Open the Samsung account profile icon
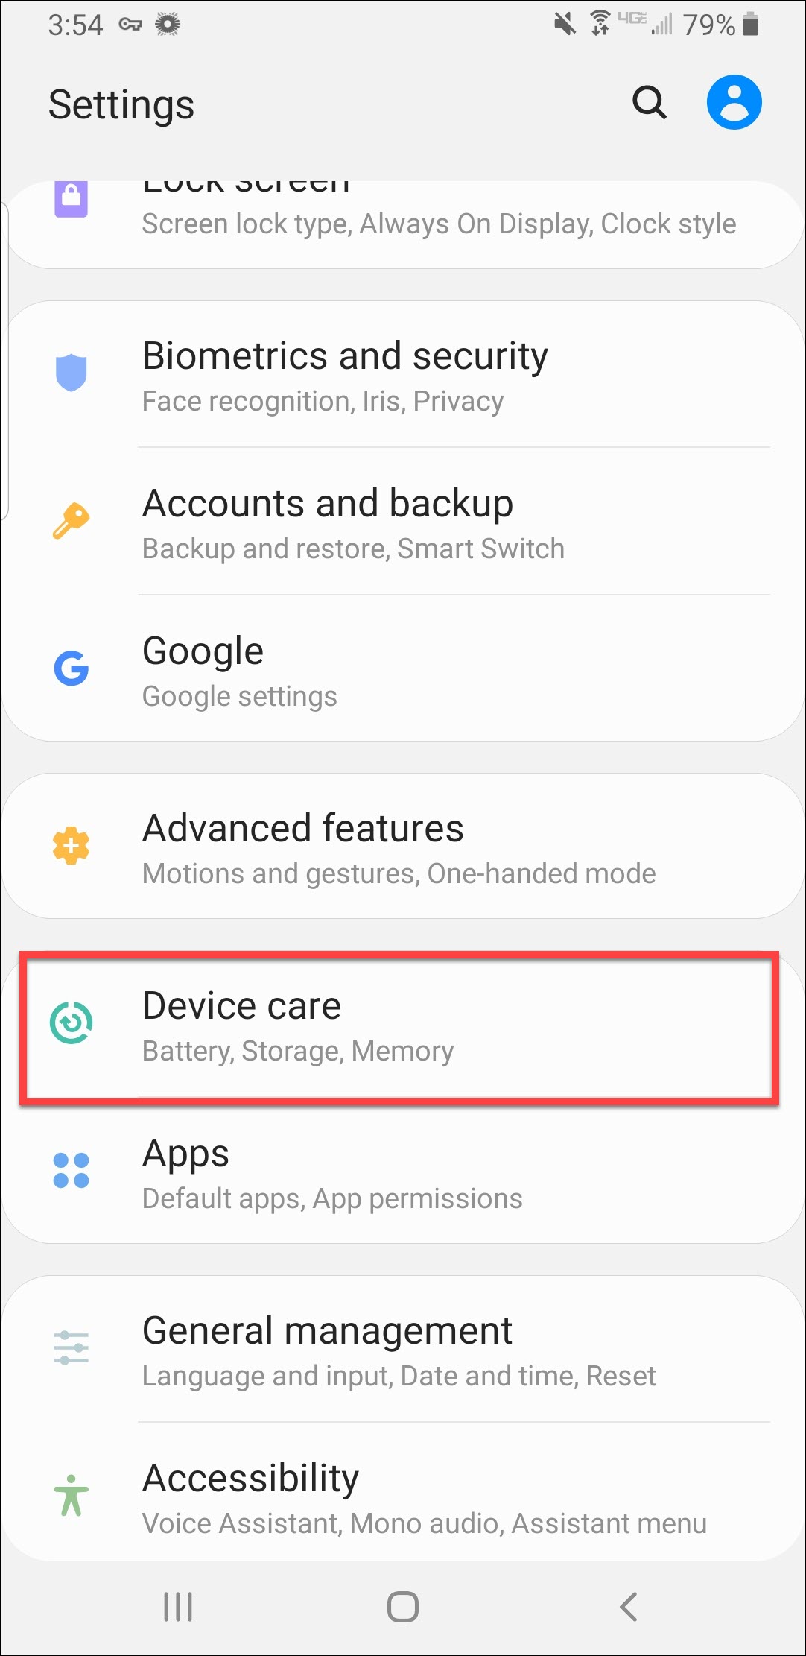The image size is (806, 1656). (734, 102)
